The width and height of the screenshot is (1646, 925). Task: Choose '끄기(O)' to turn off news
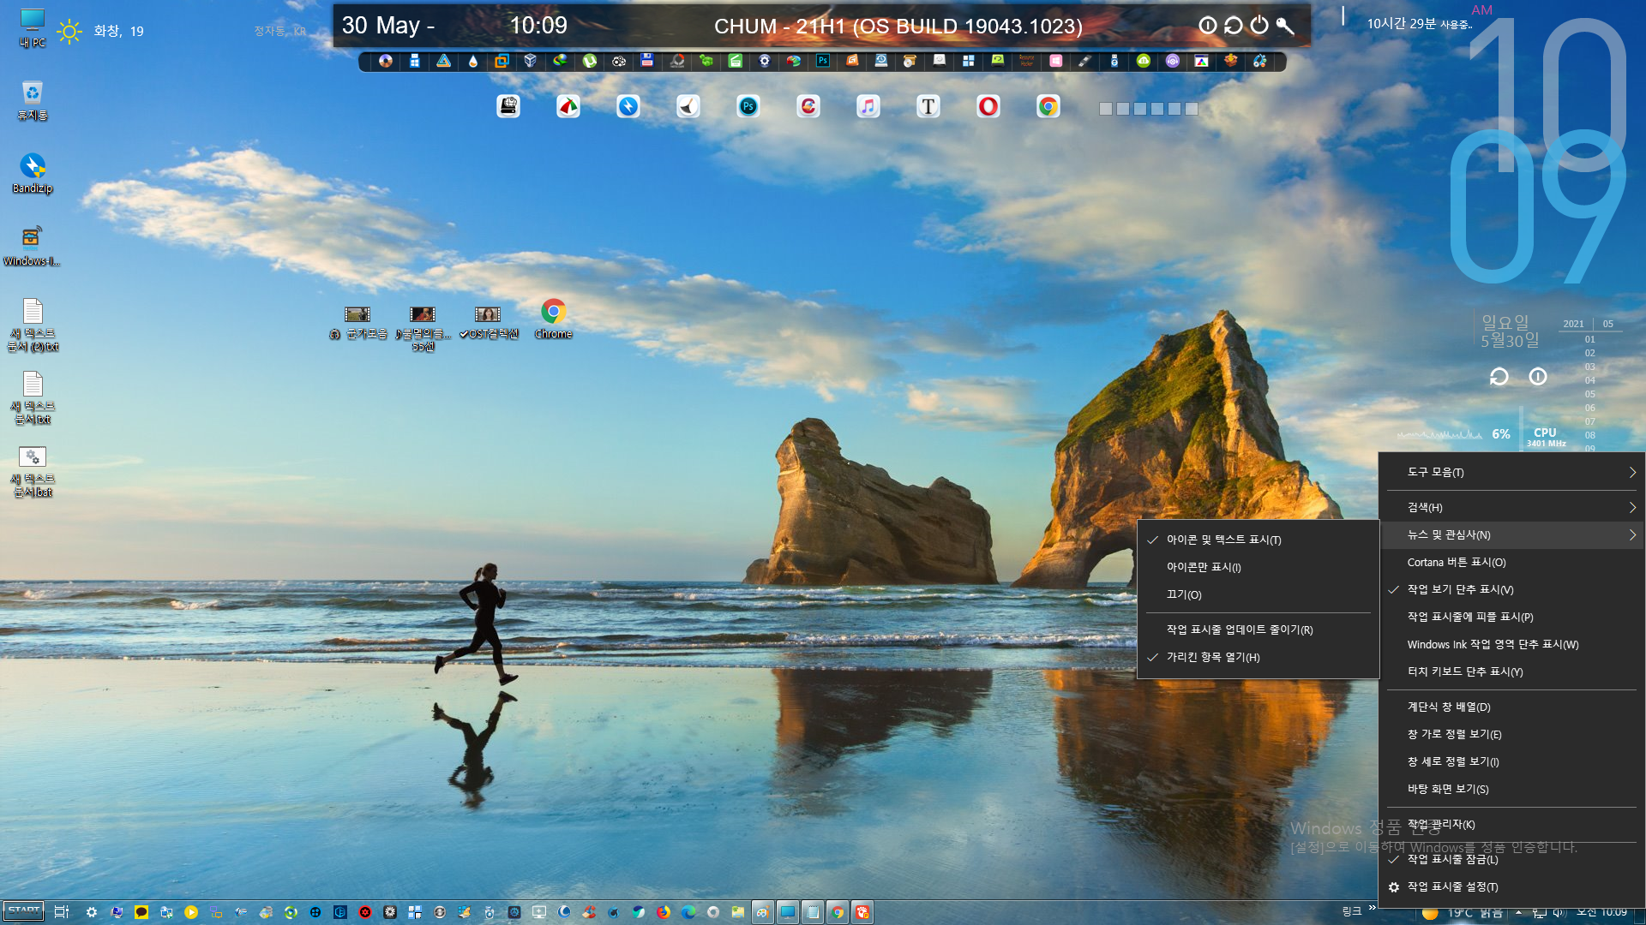[1258, 594]
